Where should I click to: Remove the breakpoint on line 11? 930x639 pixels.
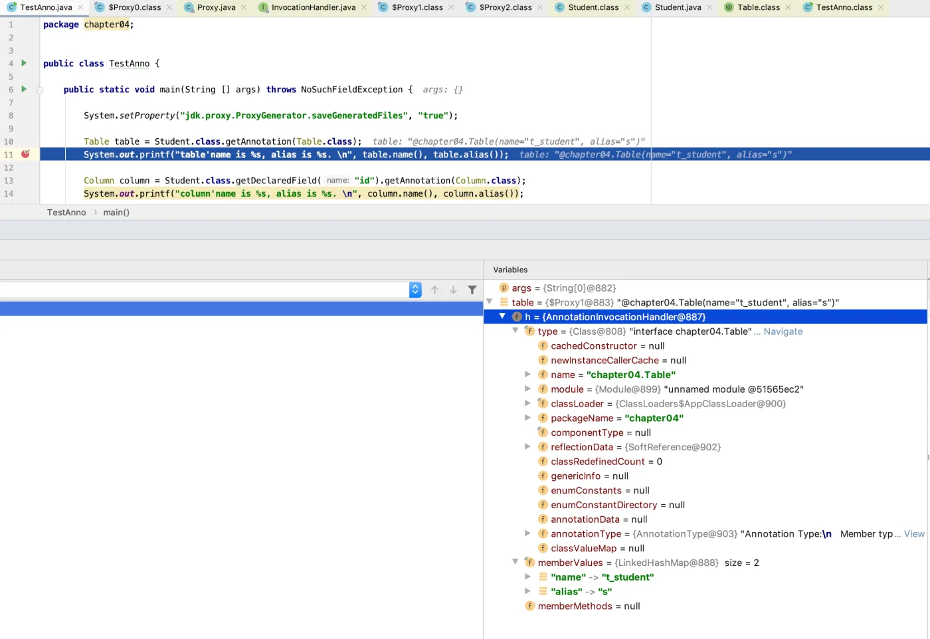(x=25, y=154)
